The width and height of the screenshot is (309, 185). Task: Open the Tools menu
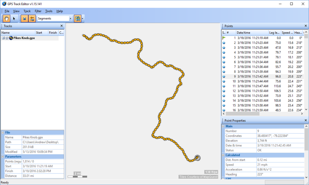(49, 11)
